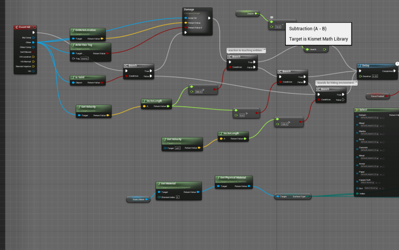Open the Carpet/Soft Select Asset dropdown
Viewport: 399px width, 250px height.
click(x=369, y=182)
